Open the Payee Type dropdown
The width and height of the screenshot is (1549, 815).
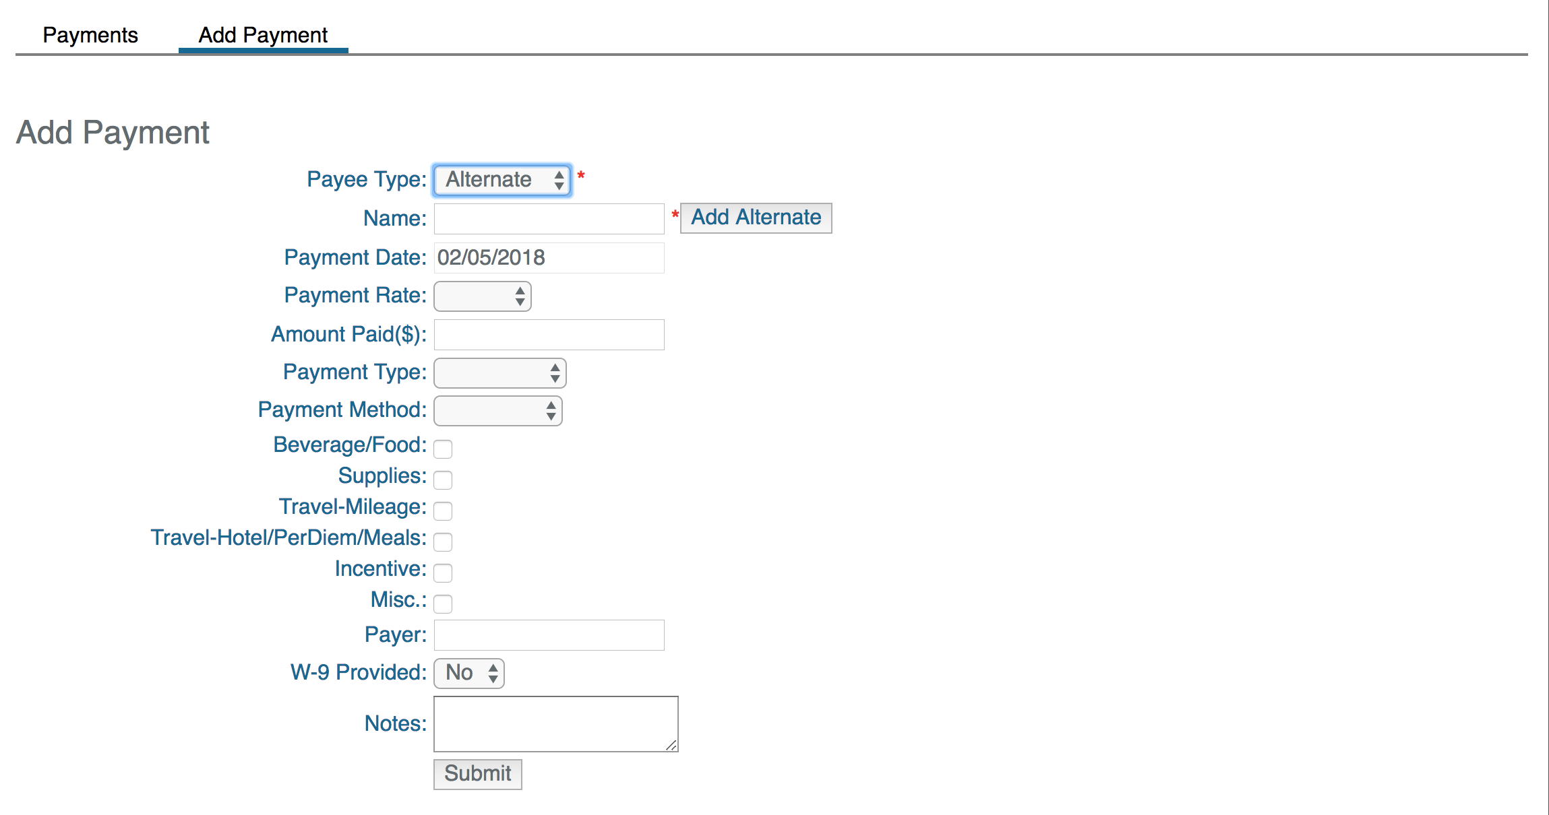(x=502, y=180)
